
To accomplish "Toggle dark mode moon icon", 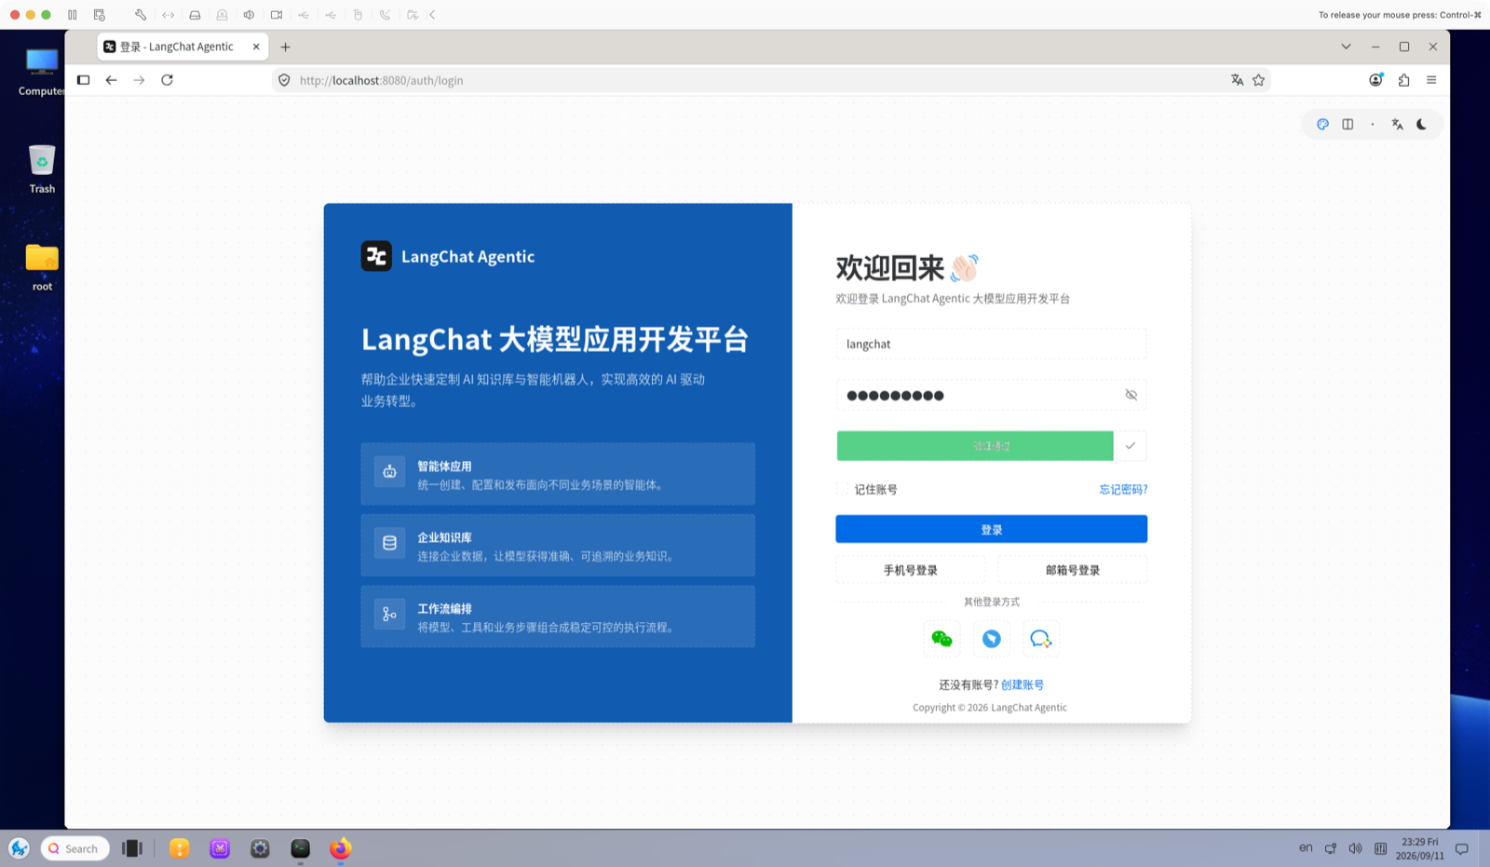I will tap(1422, 124).
